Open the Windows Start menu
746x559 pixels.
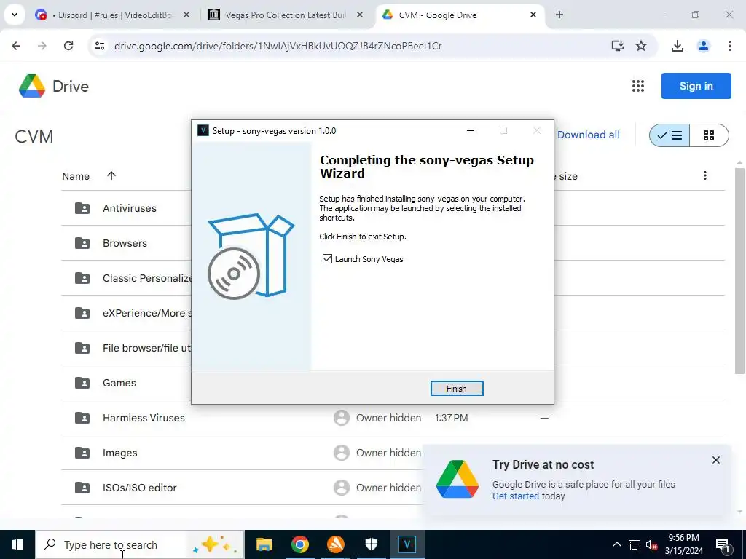click(x=17, y=544)
